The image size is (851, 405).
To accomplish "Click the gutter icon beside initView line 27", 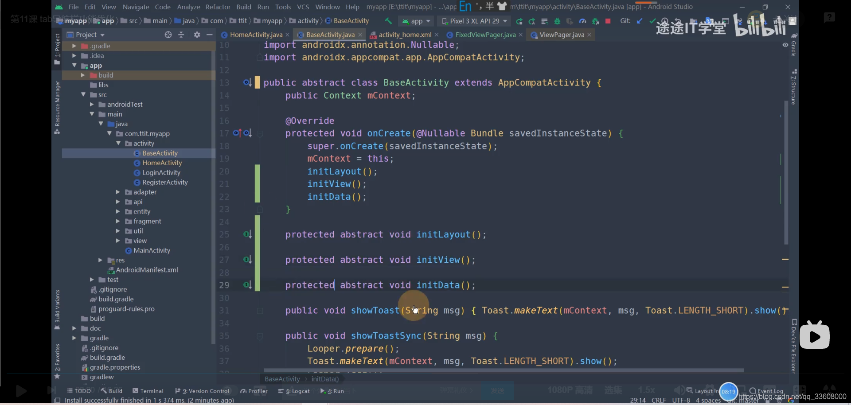I will [x=247, y=259].
